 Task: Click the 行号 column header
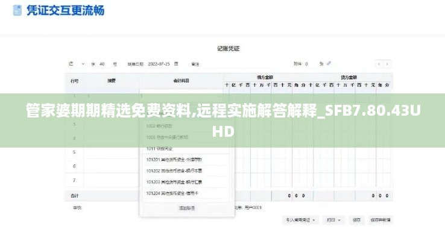point(75,81)
